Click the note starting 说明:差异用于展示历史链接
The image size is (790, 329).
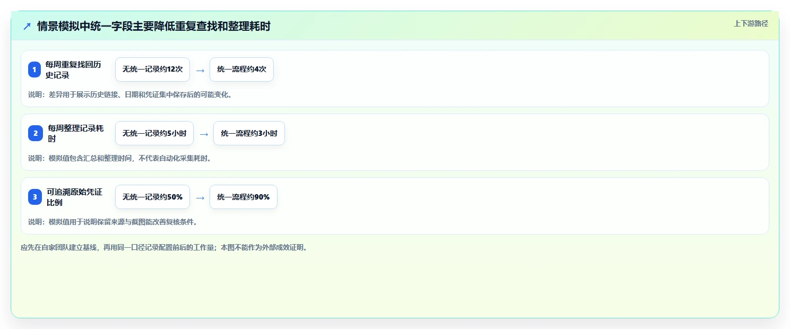tap(130, 94)
